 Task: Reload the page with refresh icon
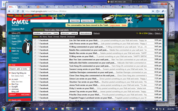click(x=18, y=11)
